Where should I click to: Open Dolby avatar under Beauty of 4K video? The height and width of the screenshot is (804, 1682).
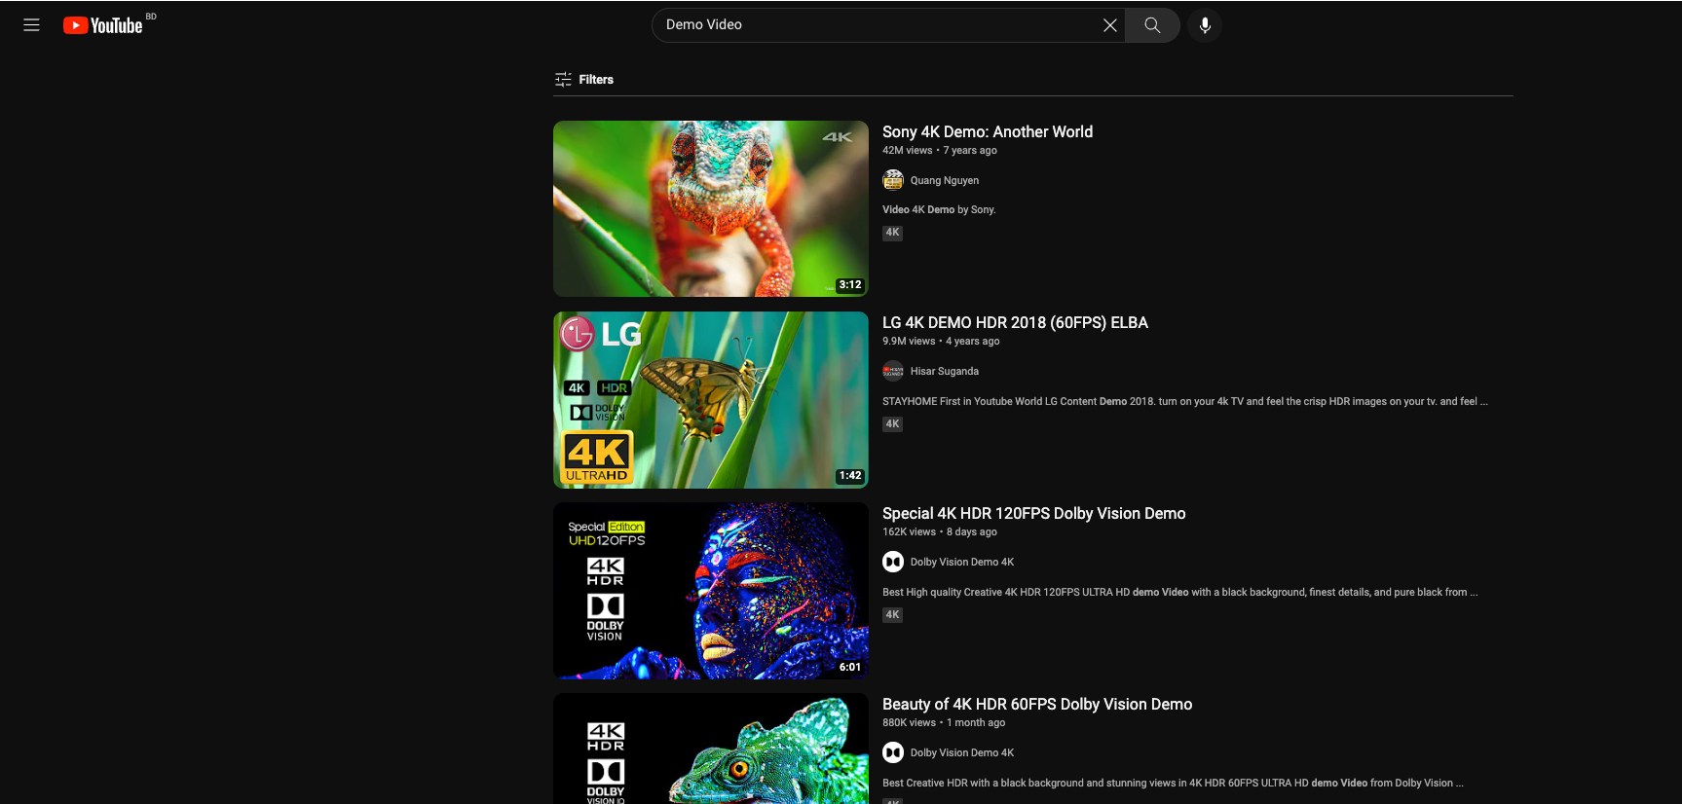tap(893, 752)
